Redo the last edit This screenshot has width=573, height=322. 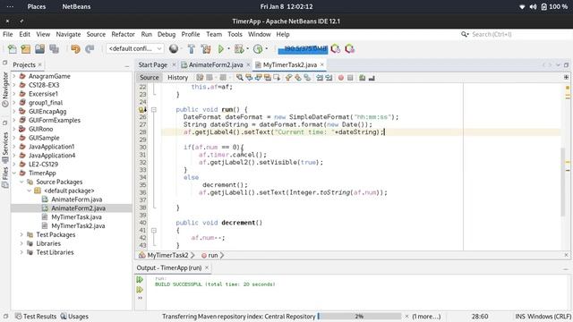[90, 49]
